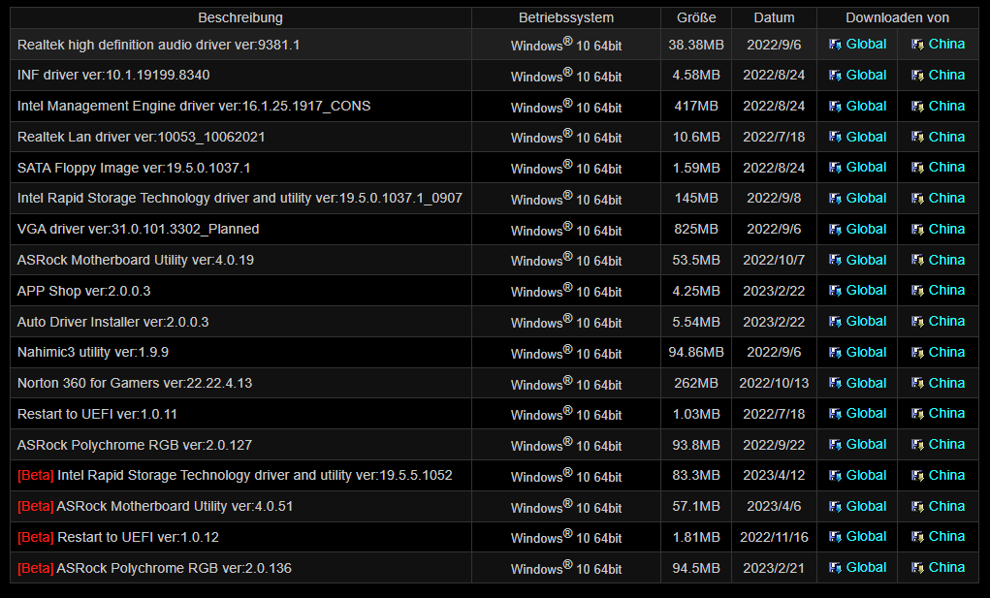
Task: Get Auto Driver Installer from China link
Action: [946, 321]
